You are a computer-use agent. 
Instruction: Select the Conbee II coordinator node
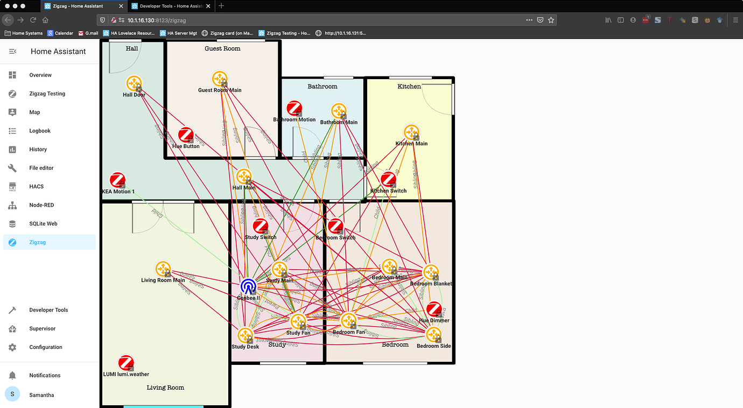(x=248, y=287)
